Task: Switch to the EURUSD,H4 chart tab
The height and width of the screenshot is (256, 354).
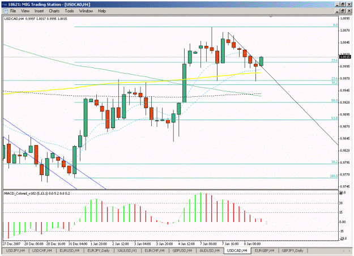Action: (x=69, y=250)
